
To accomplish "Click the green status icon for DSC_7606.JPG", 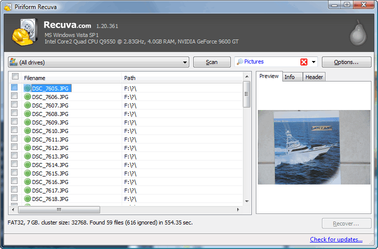I will click(28, 97).
